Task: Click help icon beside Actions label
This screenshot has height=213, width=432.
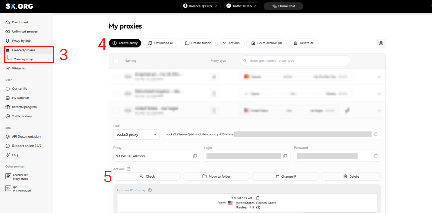Action: coord(129,169)
